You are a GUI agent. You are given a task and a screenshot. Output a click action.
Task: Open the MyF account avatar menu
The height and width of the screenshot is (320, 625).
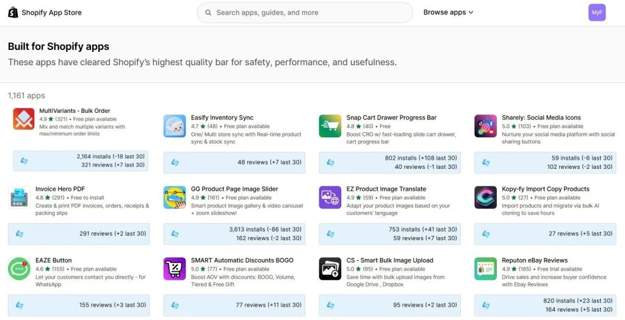coord(597,12)
